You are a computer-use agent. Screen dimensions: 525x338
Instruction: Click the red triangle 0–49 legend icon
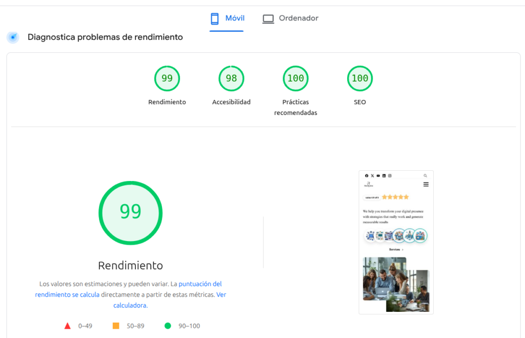[x=68, y=326]
